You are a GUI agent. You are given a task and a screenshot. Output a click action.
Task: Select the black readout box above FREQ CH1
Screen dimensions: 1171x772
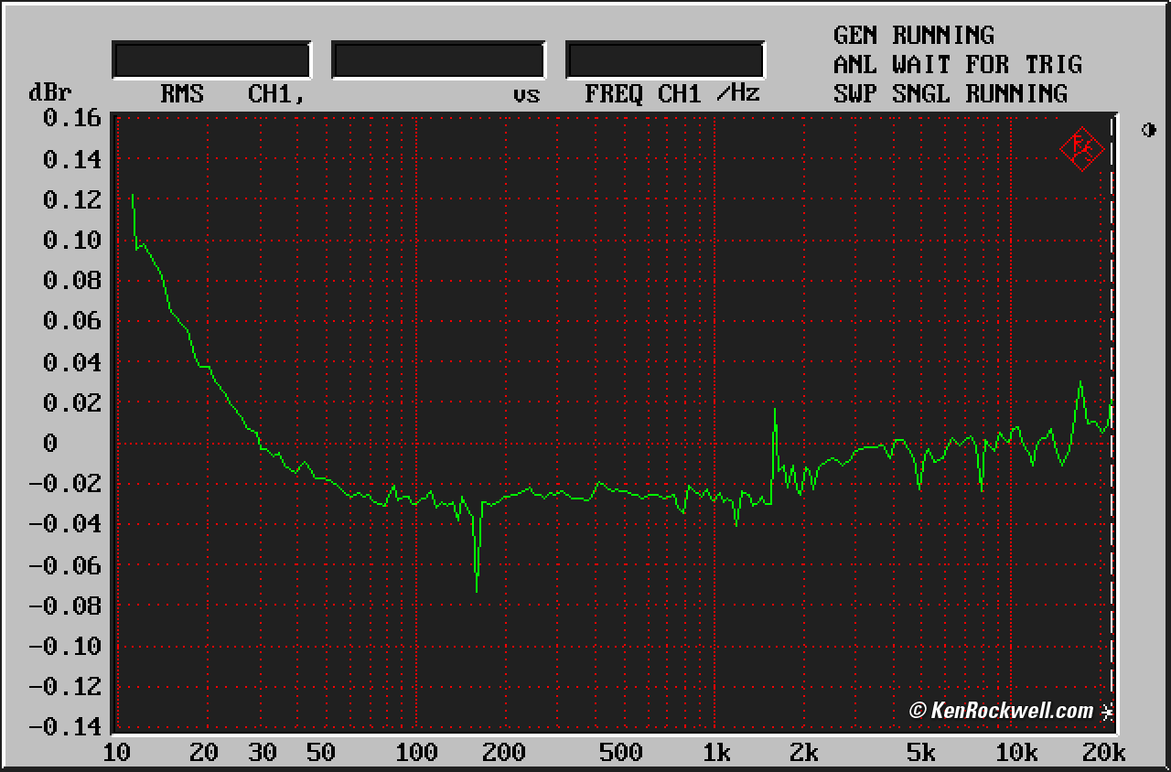[x=665, y=60]
